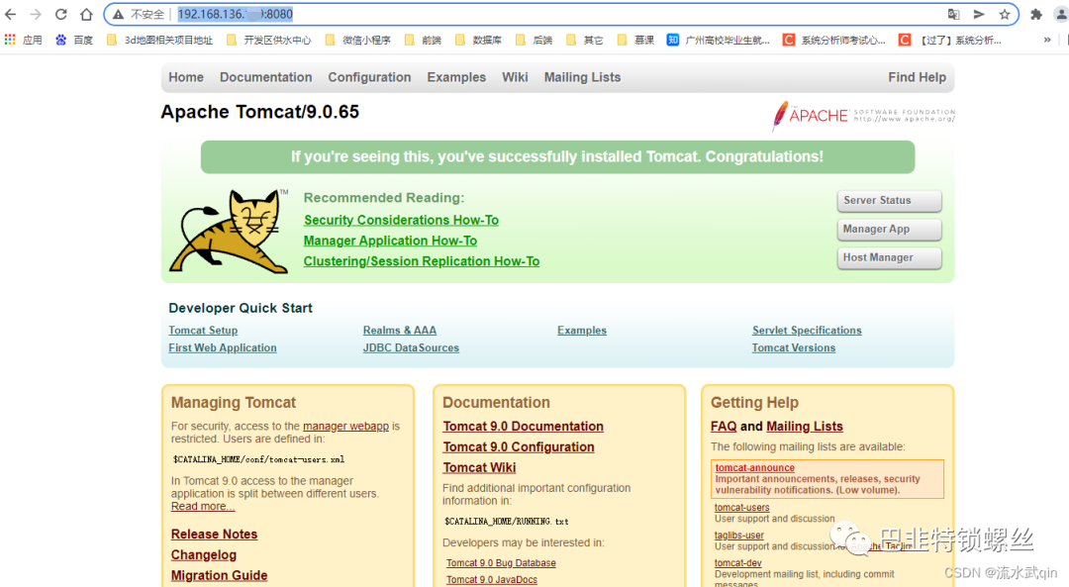Click the Tomcat cat mascot image

point(230,232)
